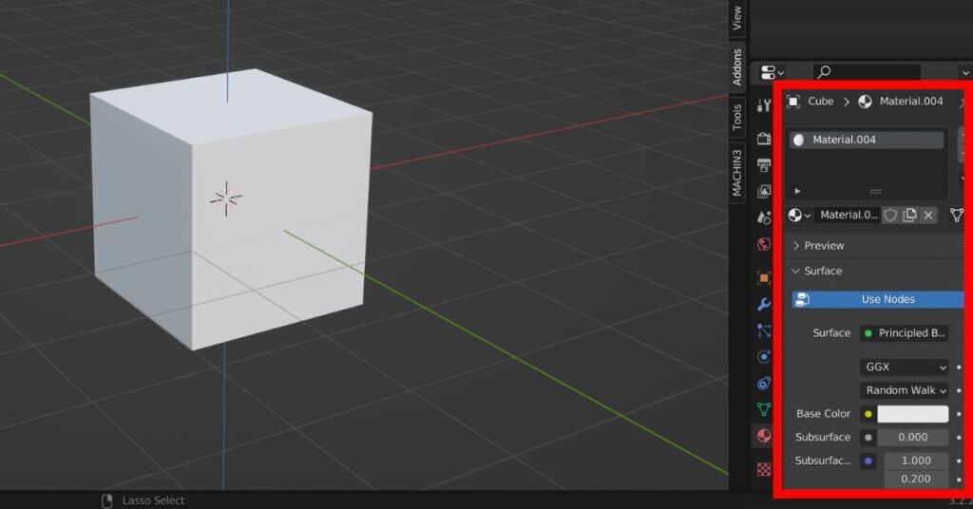
Task: Open the Texture properties checkerboard icon
Action: coord(764,469)
